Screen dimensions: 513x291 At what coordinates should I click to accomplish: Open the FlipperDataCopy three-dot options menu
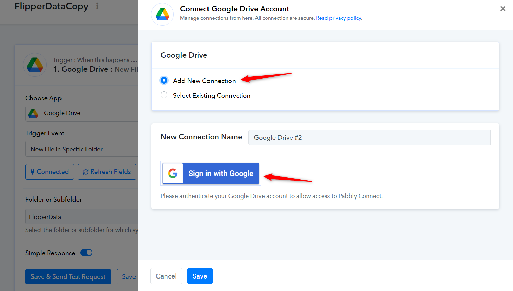[x=97, y=6]
